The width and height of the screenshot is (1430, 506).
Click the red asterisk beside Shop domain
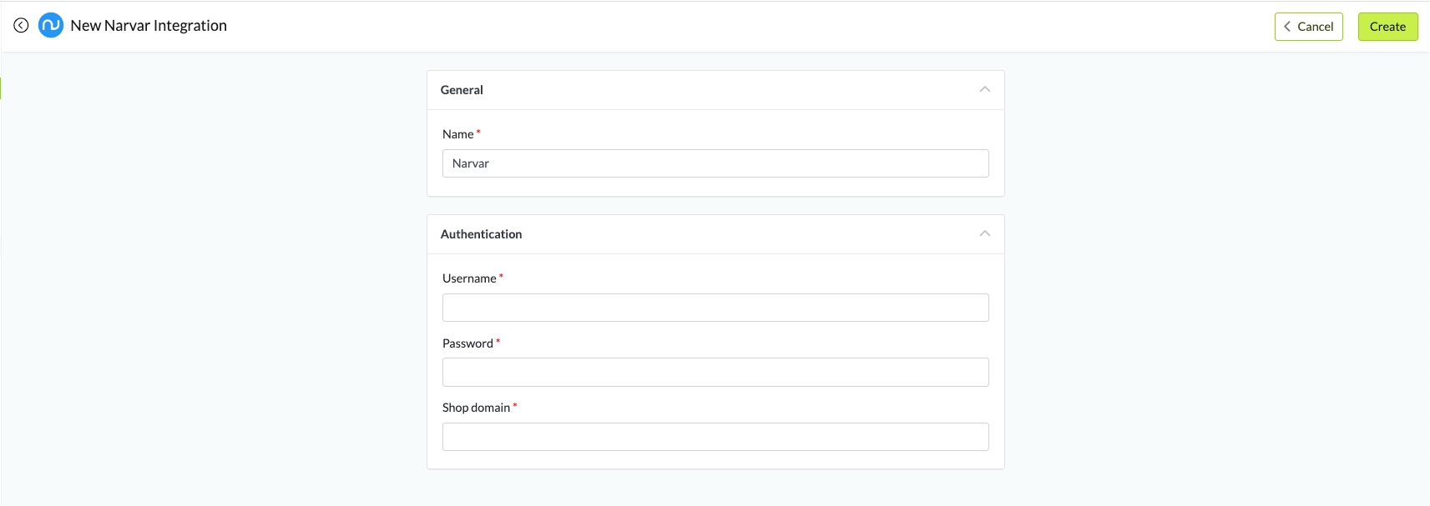[515, 406]
